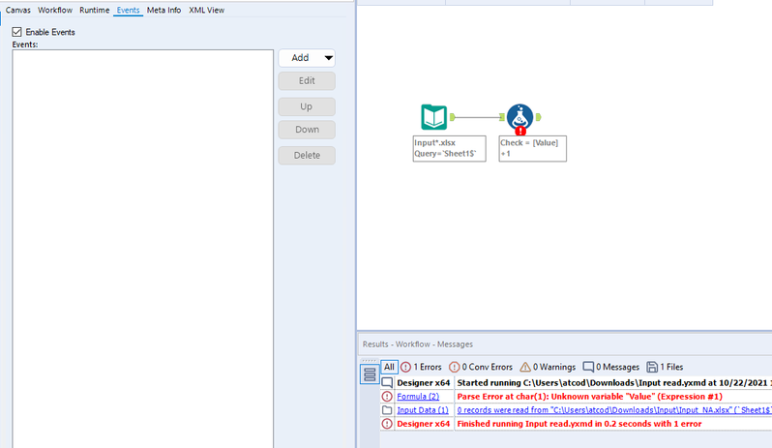Click the Results - Workflow - Messages title

[418, 344]
